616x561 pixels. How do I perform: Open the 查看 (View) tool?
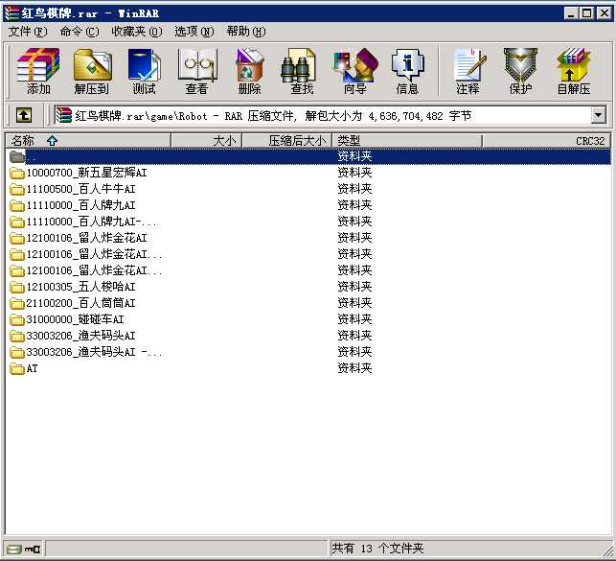coord(196,71)
